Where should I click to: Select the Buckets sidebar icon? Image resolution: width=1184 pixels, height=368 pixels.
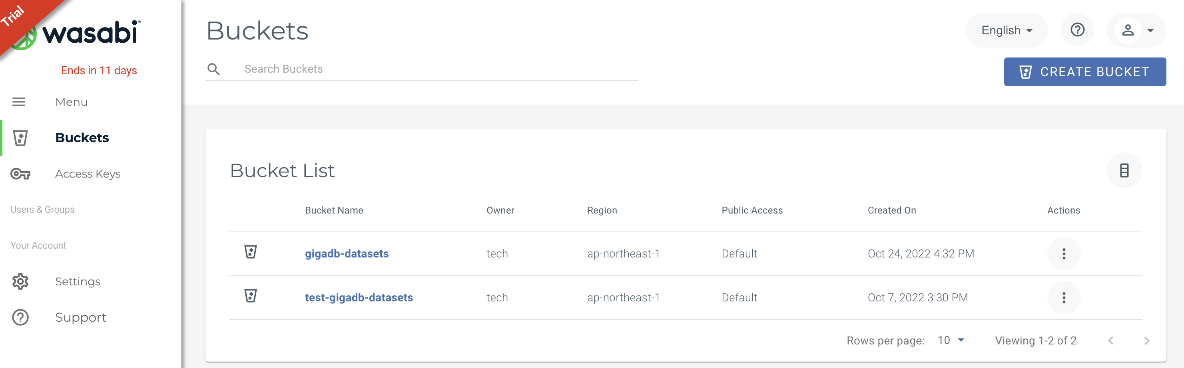(x=20, y=138)
